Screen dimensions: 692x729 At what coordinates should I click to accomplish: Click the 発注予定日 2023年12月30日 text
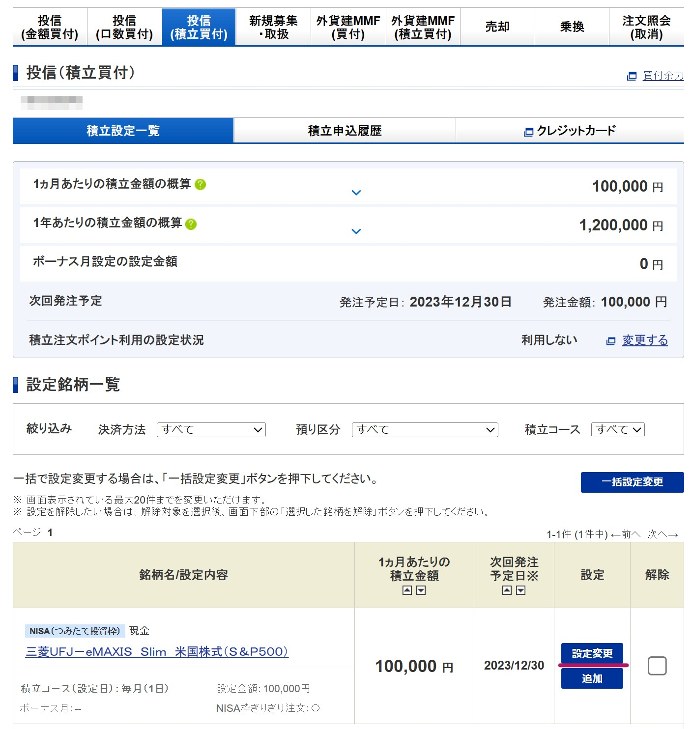point(426,302)
